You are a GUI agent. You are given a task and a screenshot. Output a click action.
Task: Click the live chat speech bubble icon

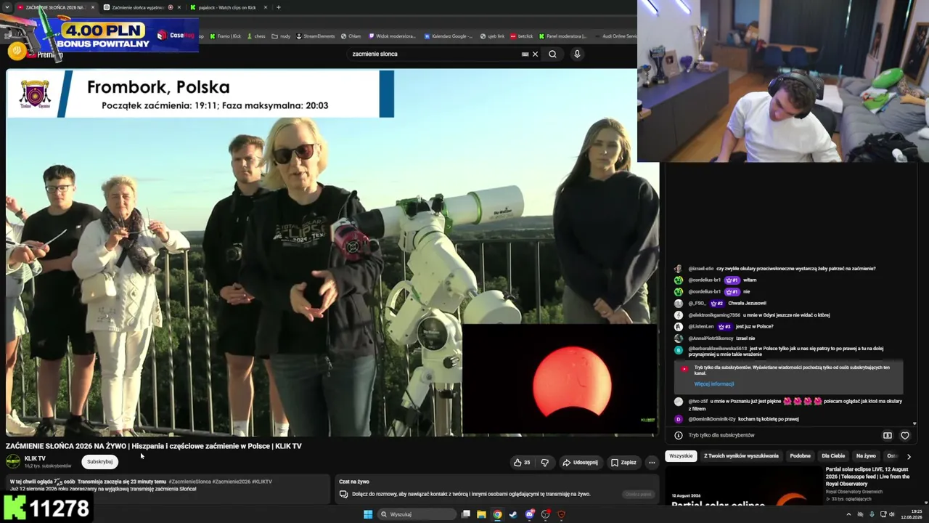[x=343, y=494]
